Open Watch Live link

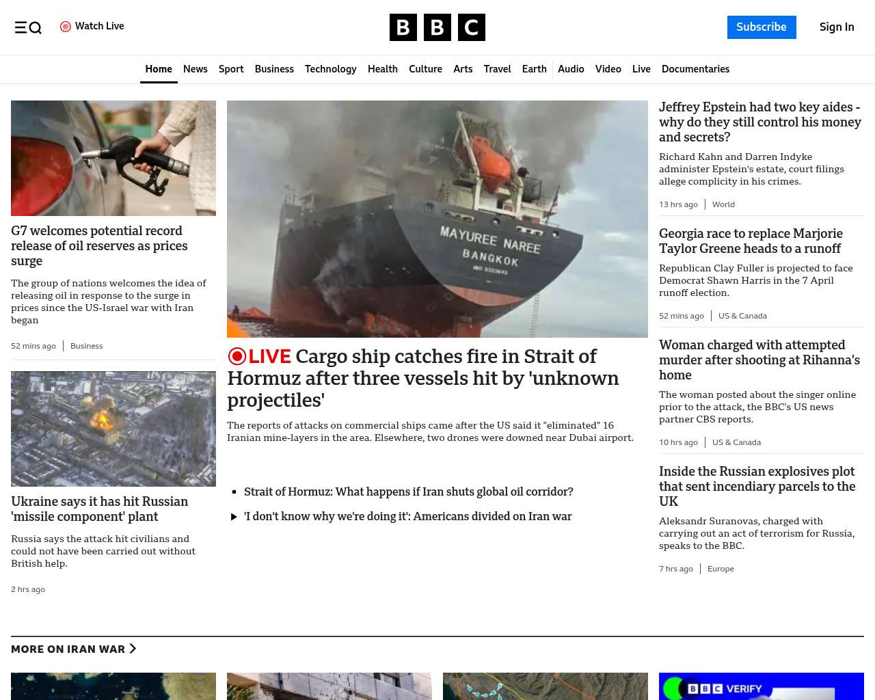tap(92, 26)
